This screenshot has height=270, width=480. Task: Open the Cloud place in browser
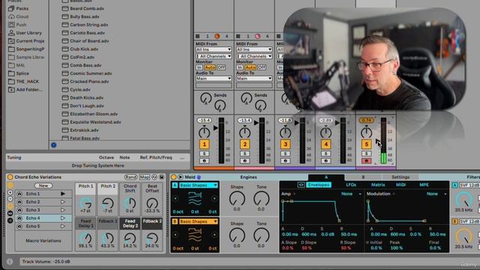tap(18, 16)
